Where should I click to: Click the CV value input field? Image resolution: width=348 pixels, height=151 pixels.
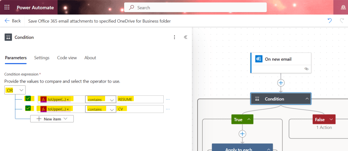[139, 109]
